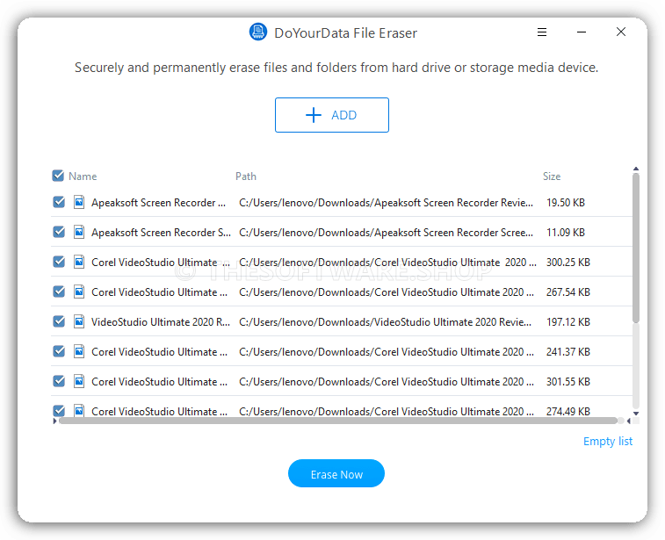Viewport: 665px width, 540px height.
Task: Select the Corel VideoStudio name in 267.54 KB row
Action: tap(160, 292)
